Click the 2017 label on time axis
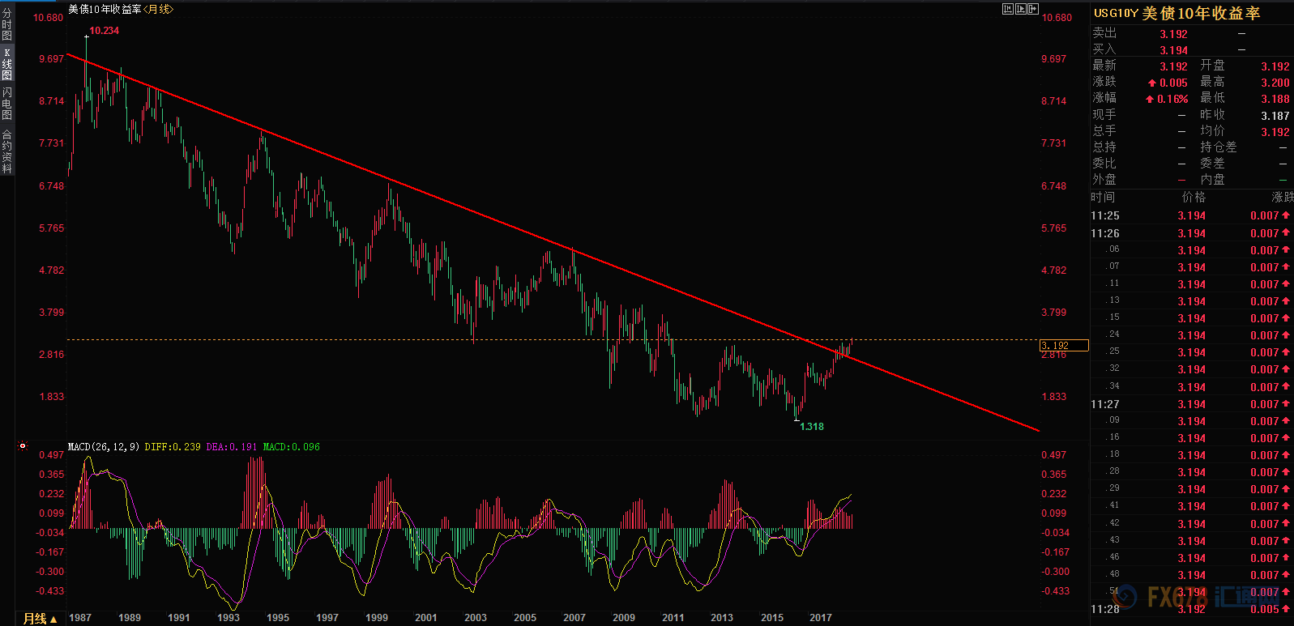Image resolution: width=1294 pixels, height=626 pixels. click(x=820, y=617)
